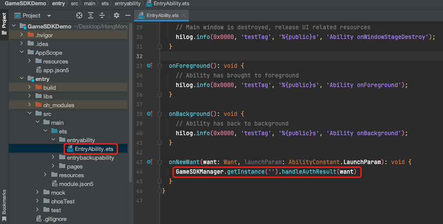443x224 pixels.
Task: Click override gutter icon on onForeground line
Action: 149,66
